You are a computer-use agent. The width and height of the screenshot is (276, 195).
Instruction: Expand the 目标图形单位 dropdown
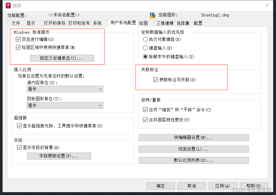65,105
